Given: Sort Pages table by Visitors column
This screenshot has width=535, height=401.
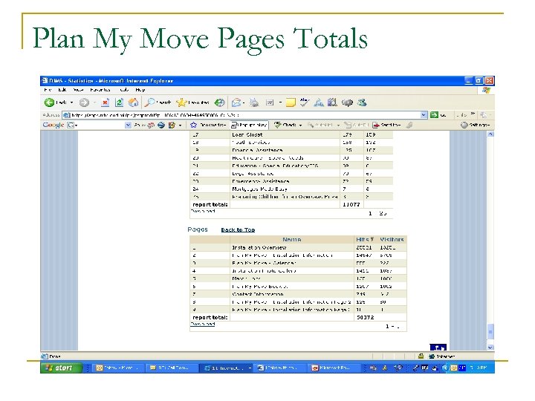Looking at the screenshot, I should click(x=392, y=239).
